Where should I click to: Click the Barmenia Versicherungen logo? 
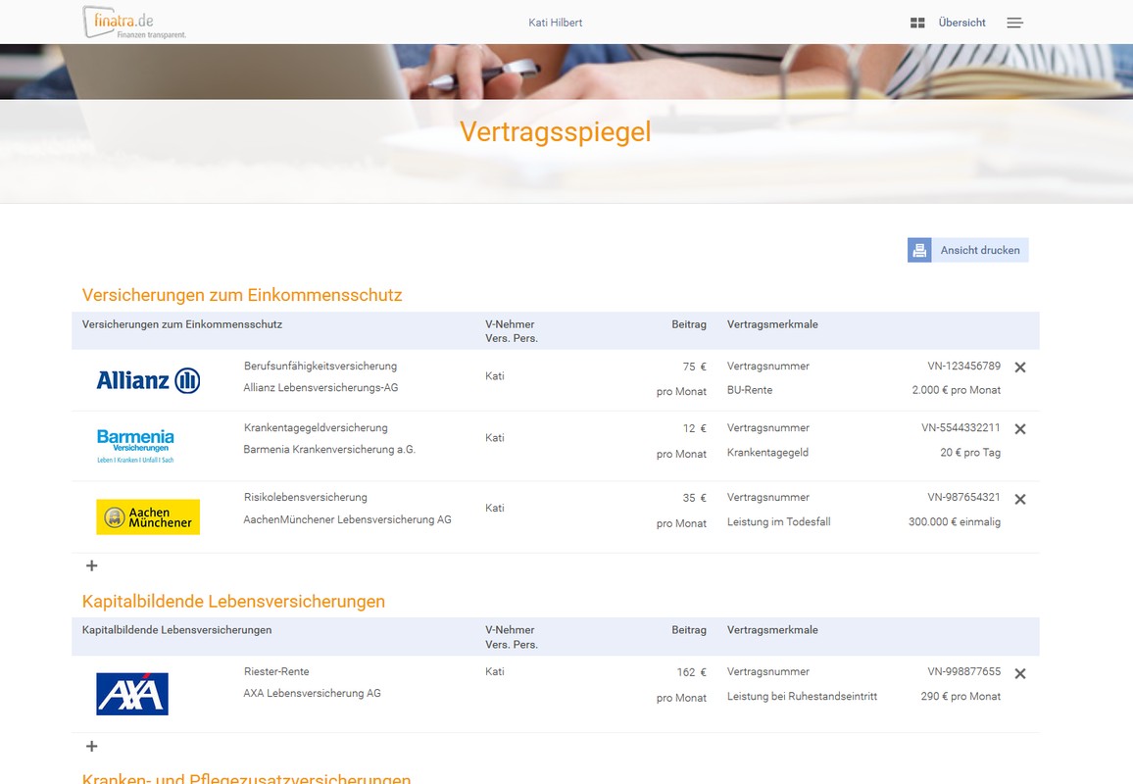pos(135,445)
